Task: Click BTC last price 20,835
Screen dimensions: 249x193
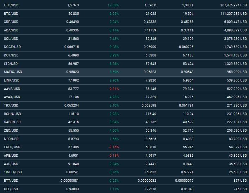Action: (x=74, y=14)
